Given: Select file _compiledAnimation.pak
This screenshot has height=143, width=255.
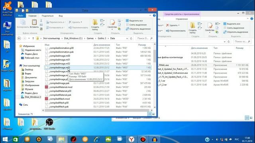Looking at the screenshot, I should (61, 52).
